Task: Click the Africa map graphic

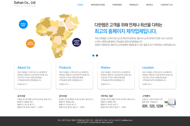Action: click(x=58, y=36)
